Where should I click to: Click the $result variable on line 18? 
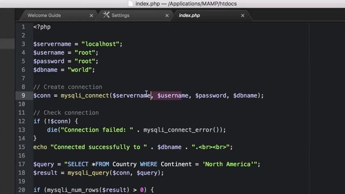click(45, 173)
